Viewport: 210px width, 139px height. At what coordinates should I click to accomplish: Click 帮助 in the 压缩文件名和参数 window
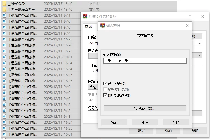click(195, 131)
